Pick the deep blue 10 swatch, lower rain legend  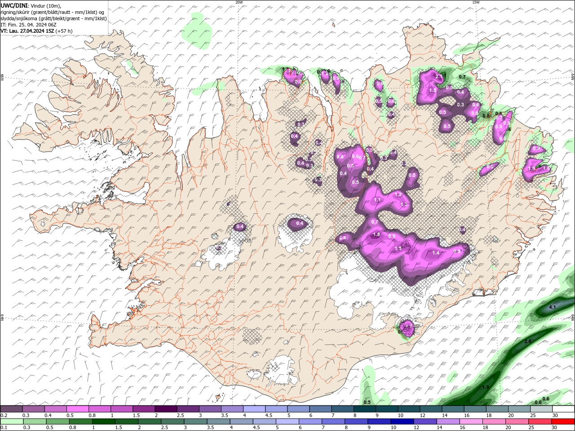point(402,422)
